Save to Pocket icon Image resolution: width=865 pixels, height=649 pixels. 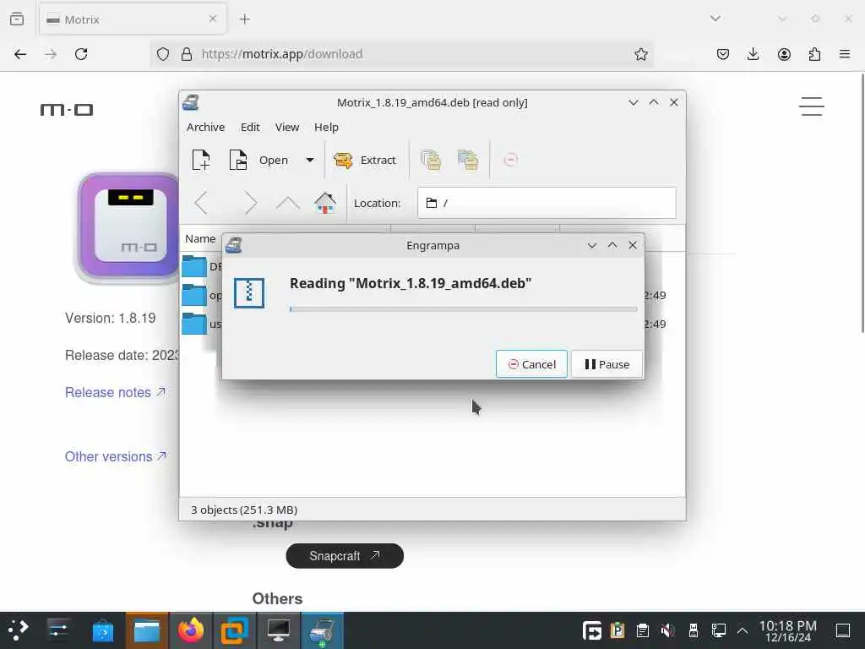(723, 54)
